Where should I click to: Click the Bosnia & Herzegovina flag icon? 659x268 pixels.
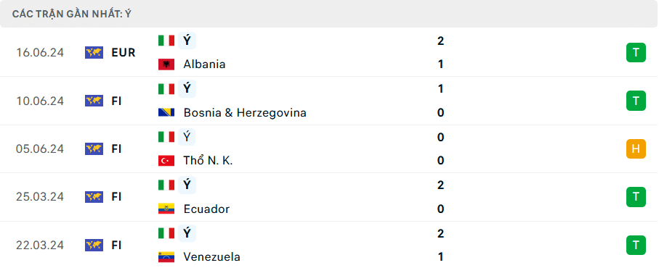point(166,113)
